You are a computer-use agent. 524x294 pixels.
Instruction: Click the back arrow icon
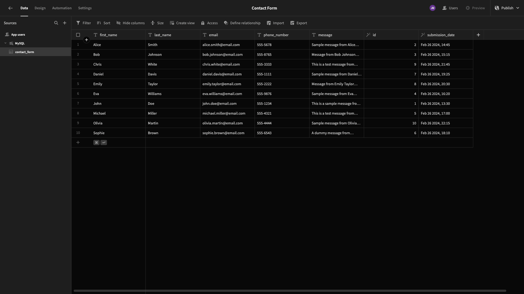10,8
